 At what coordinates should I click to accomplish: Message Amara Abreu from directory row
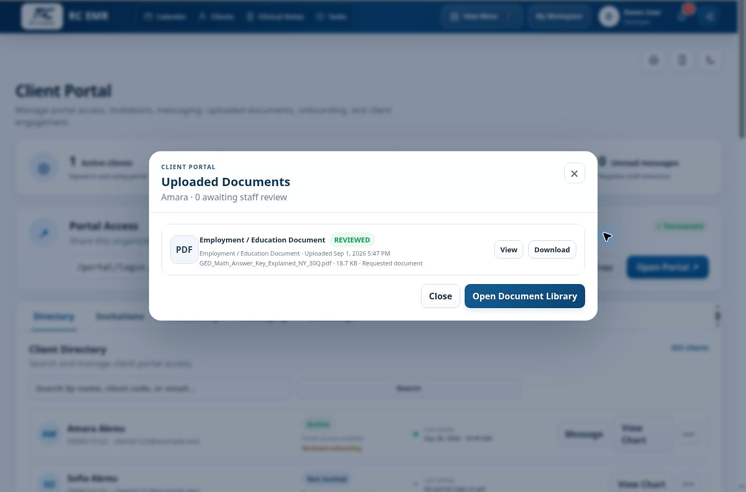coord(583,434)
